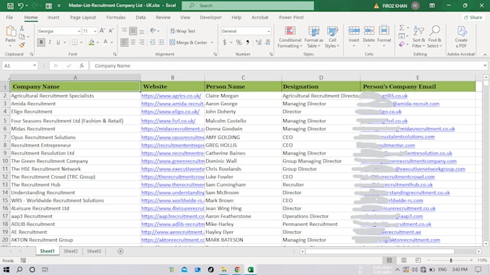The width and height of the screenshot is (490, 275).
Task: Toggle Bold formatting
Action: coord(41,42)
